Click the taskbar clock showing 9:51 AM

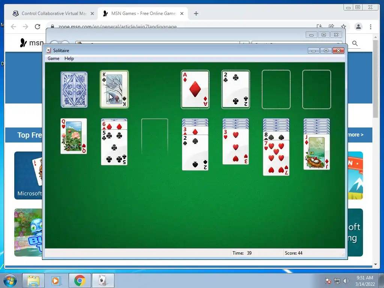click(x=365, y=281)
